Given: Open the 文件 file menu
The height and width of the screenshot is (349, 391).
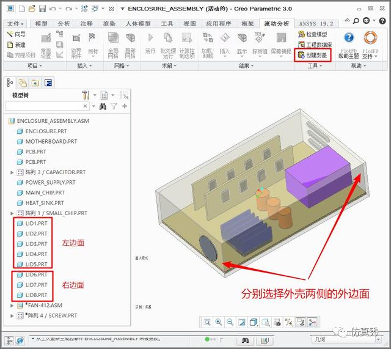Looking at the screenshot, I should tap(15, 24).
